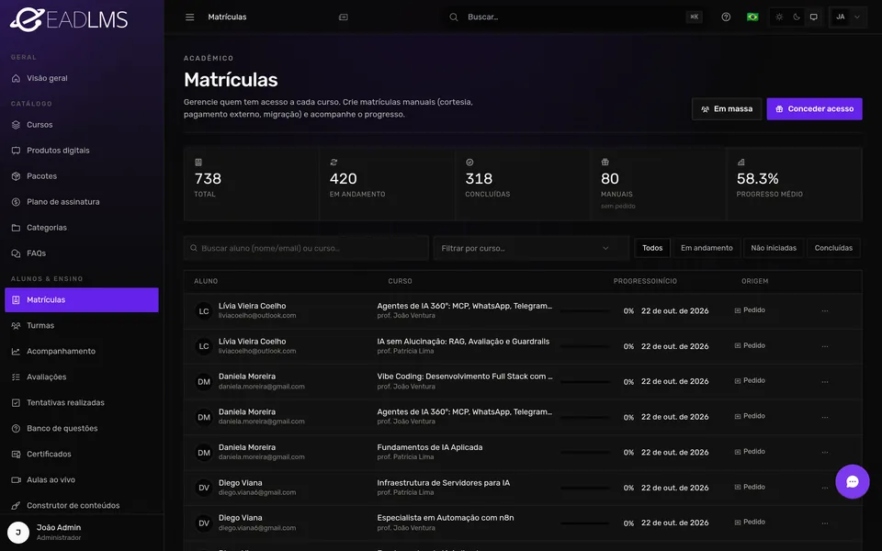Open Plano de assinatura sidebar item
Screen dimensions: 882x551
[x=82, y=202]
